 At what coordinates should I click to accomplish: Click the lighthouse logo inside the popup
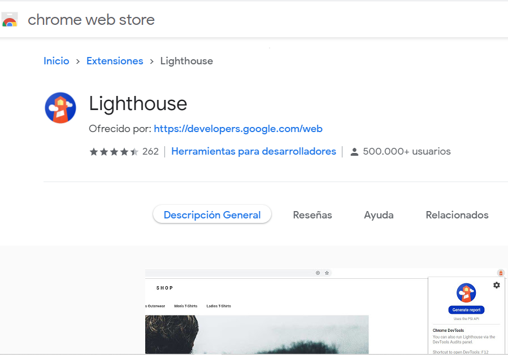coord(466,293)
